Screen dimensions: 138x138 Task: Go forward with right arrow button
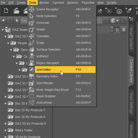point(10,20)
